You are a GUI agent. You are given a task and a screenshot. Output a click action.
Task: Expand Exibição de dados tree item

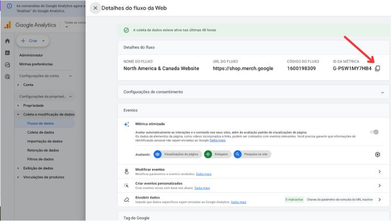(18, 168)
